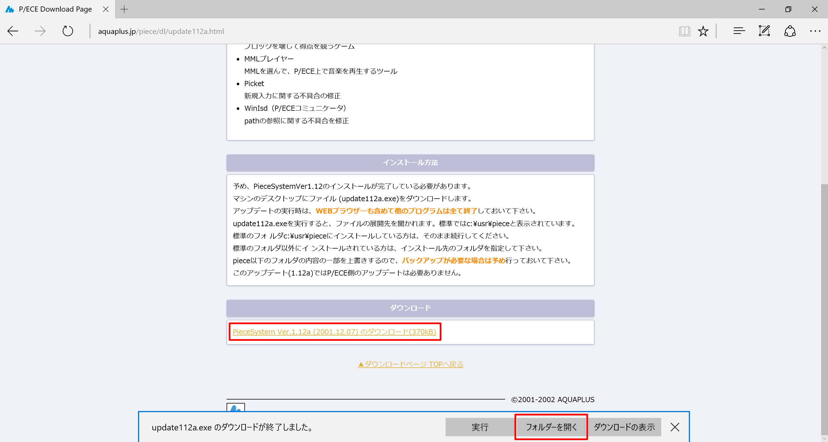Click ダウンロードの表示 button
This screenshot has height=442, width=828.
click(624, 427)
